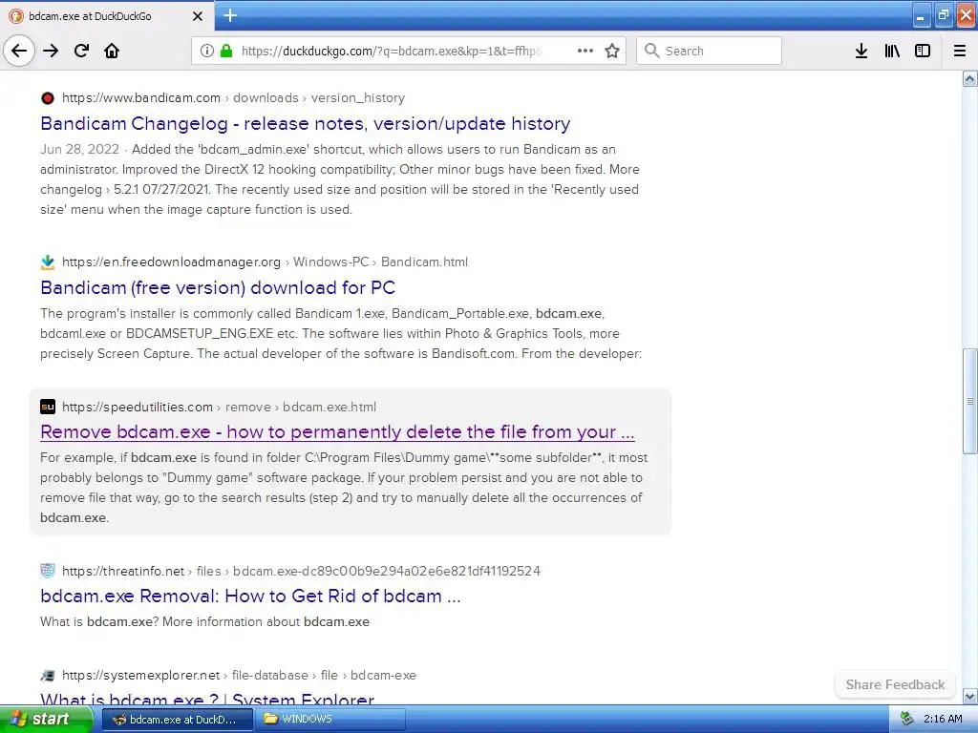Click the www.bandicam.com version_history URL
978x733 pixels.
tap(233, 98)
